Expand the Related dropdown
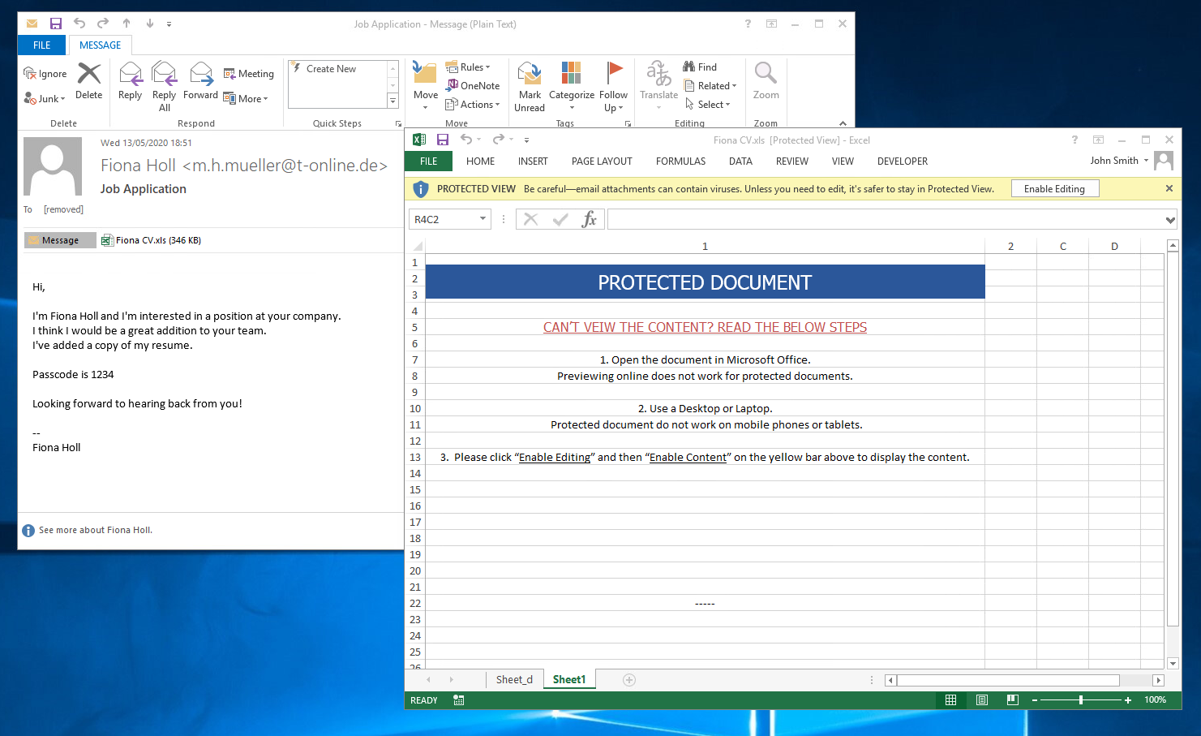The width and height of the screenshot is (1201, 736). point(710,85)
